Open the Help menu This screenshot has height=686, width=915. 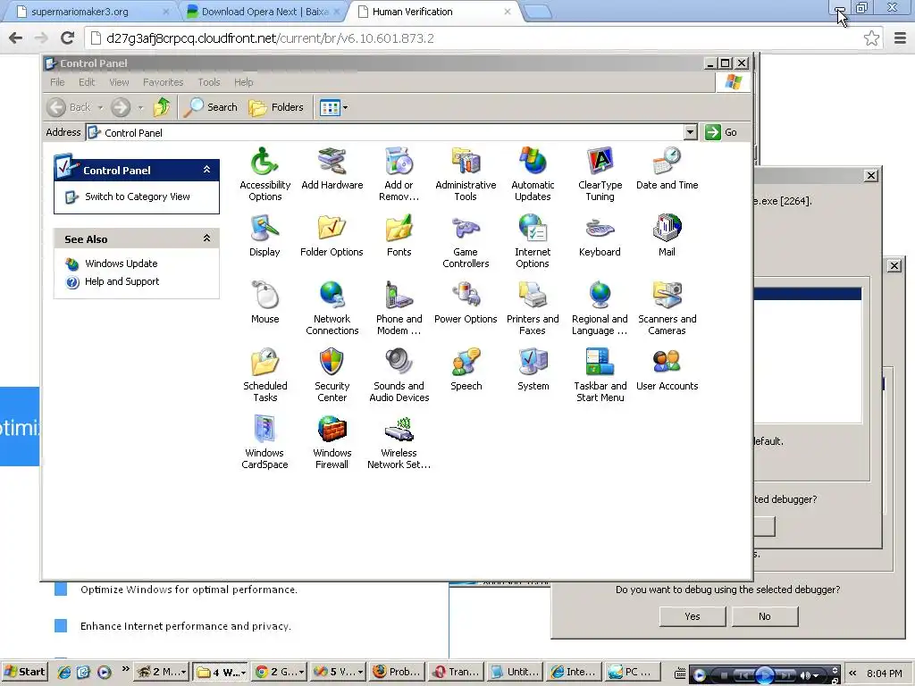tap(243, 82)
